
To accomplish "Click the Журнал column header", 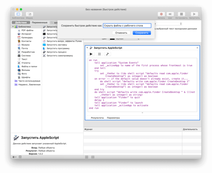I will coord(133,129).
